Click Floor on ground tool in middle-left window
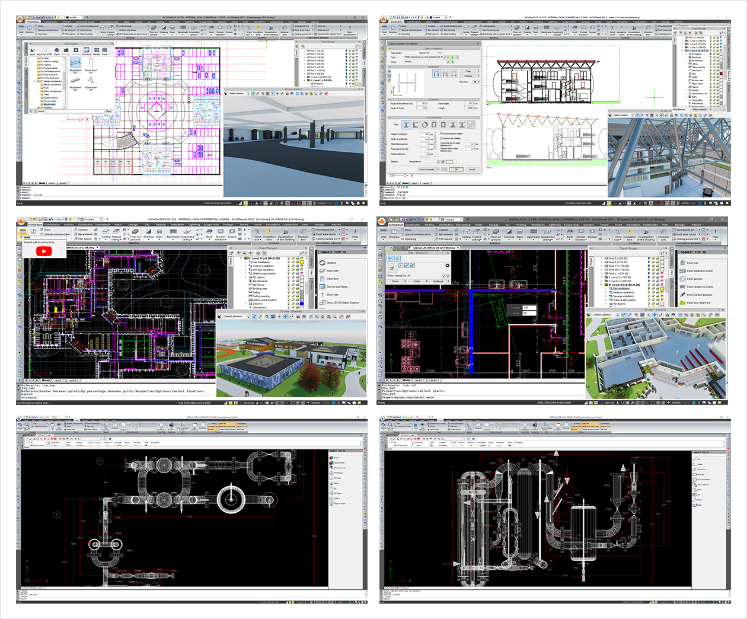Image resolution: width=747 pixels, height=619 pixels. pyautogui.click(x=135, y=235)
